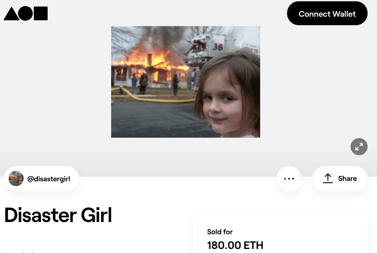Click the firefighter in the blue jacket
Image resolution: width=377 pixels, height=253 pixels.
click(x=134, y=84)
